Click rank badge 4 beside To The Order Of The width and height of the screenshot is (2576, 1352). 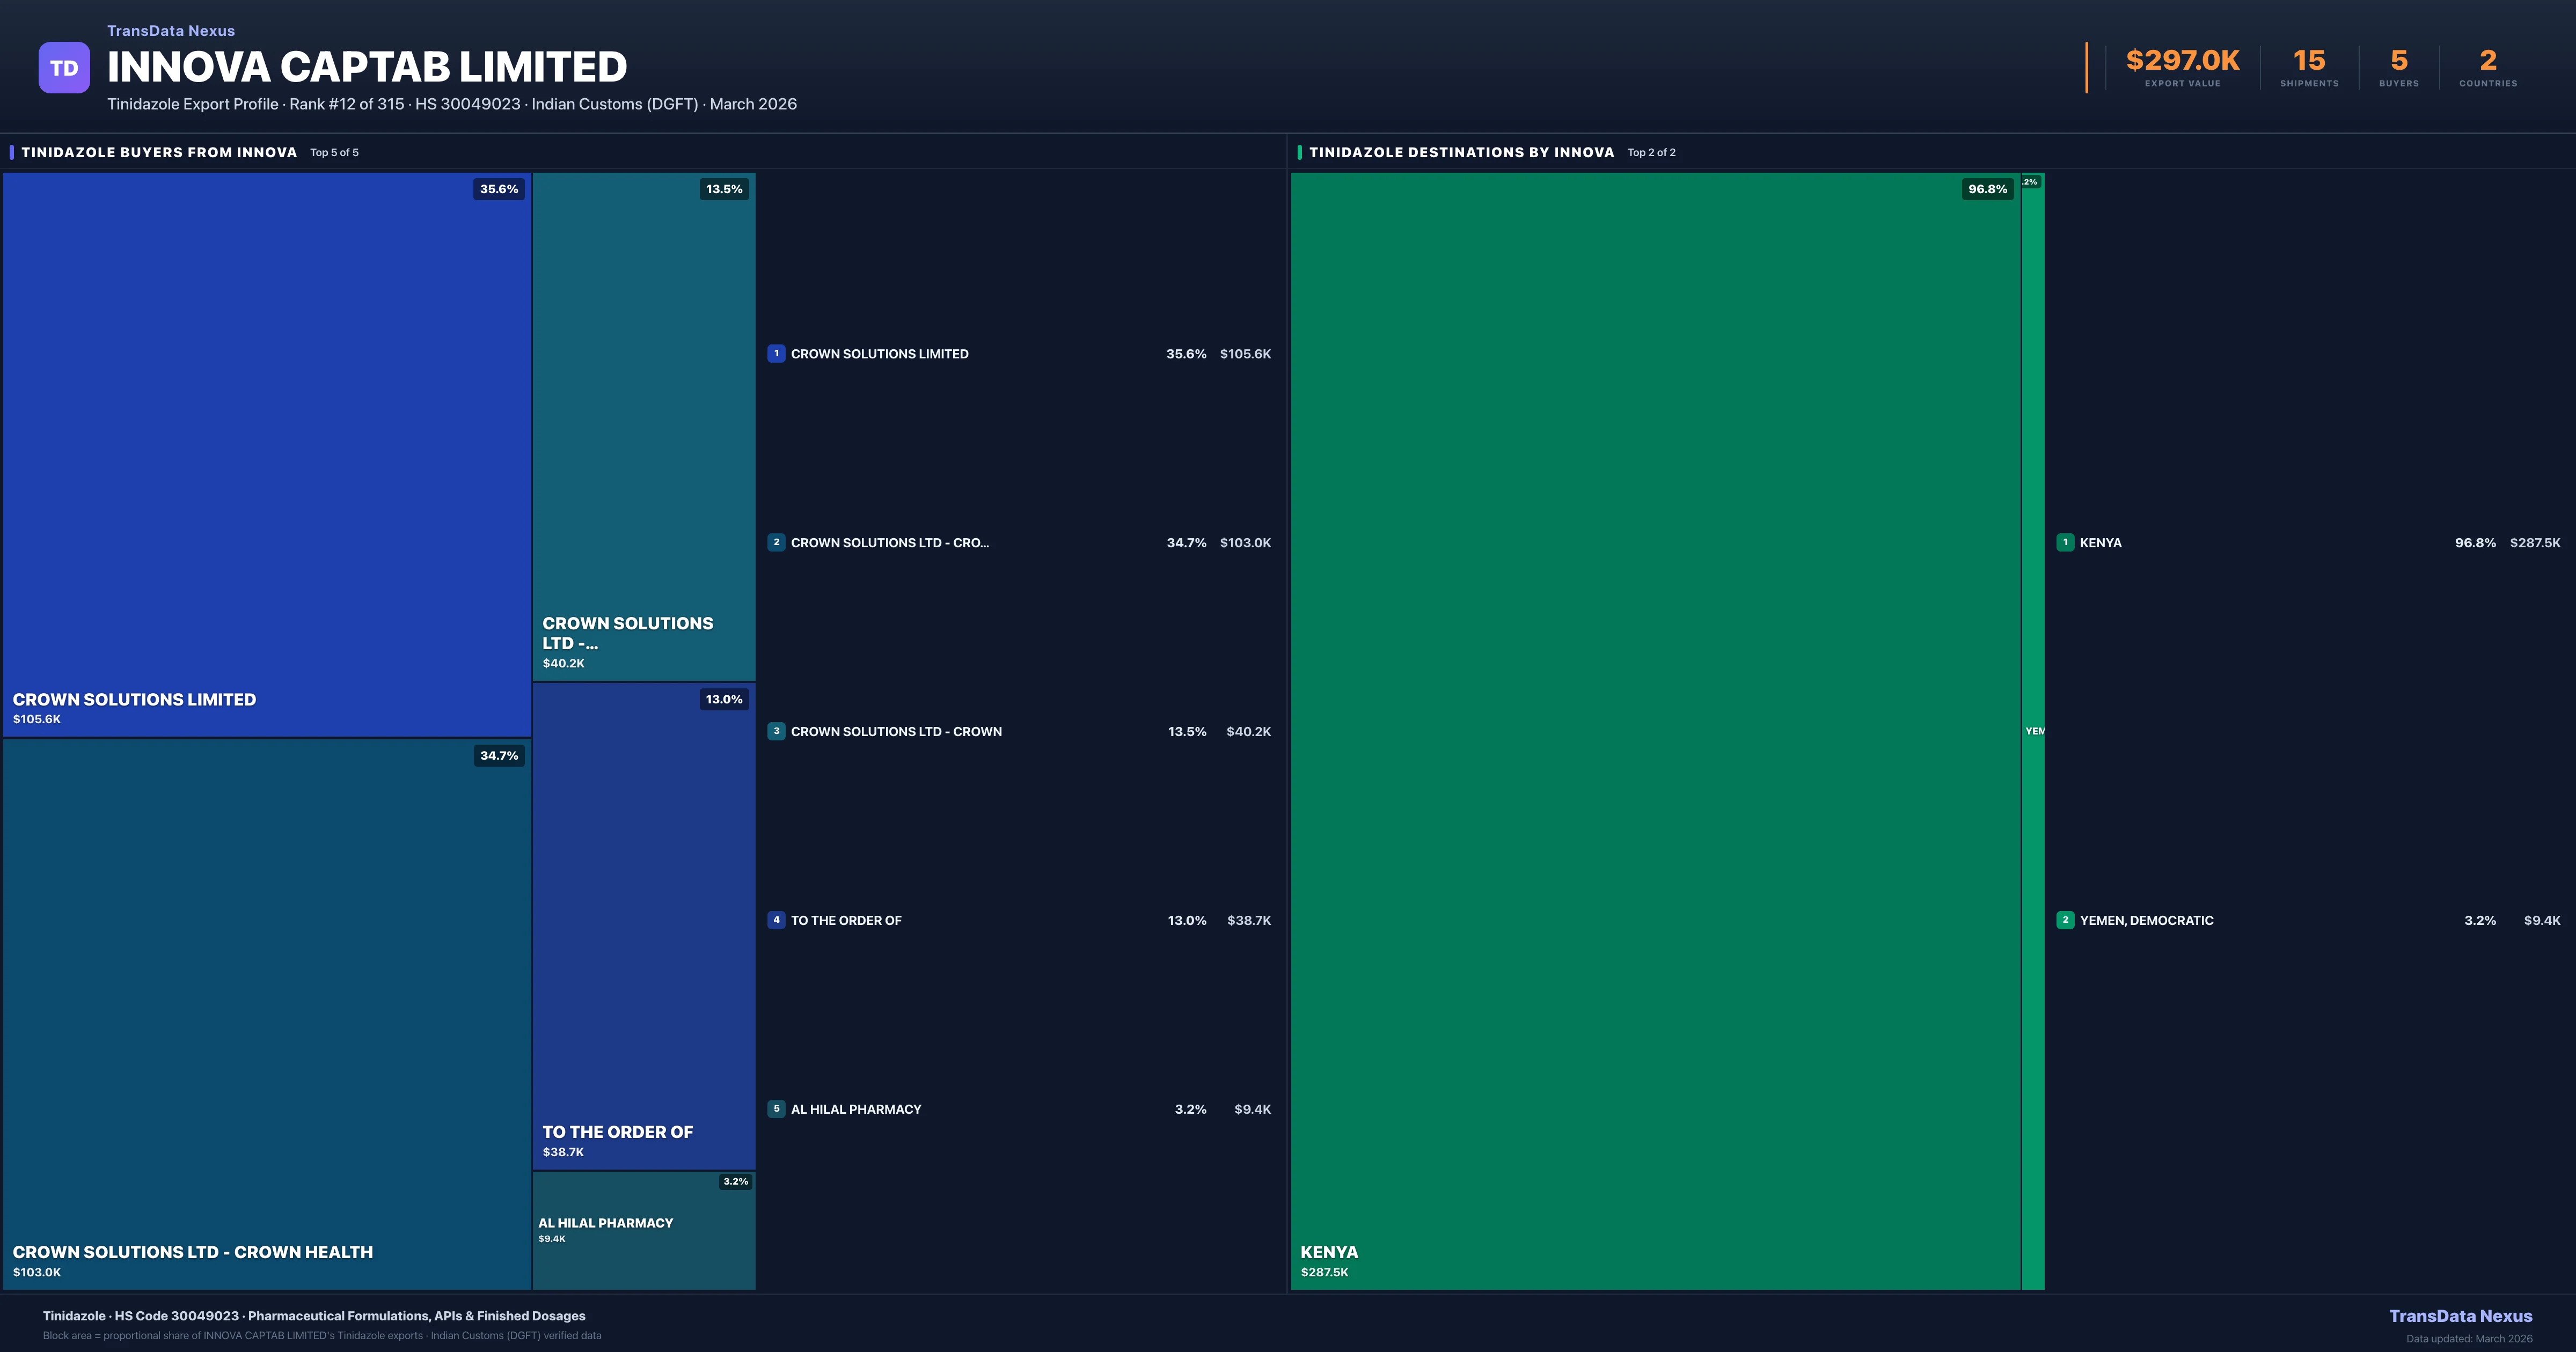click(x=776, y=920)
